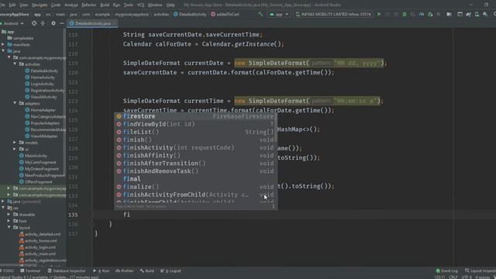Open device selector INFINIX MOBILITY LIMITED dropdown
The image size is (496, 279).
(x=333, y=14)
